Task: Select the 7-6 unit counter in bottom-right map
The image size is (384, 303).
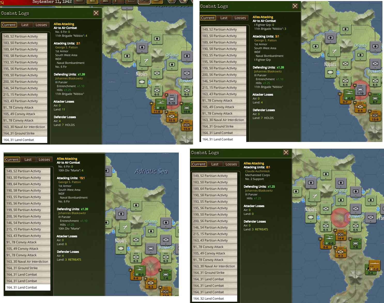Action: tap(356, 244)
